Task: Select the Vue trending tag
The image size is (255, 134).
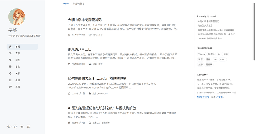Action: 215,59
